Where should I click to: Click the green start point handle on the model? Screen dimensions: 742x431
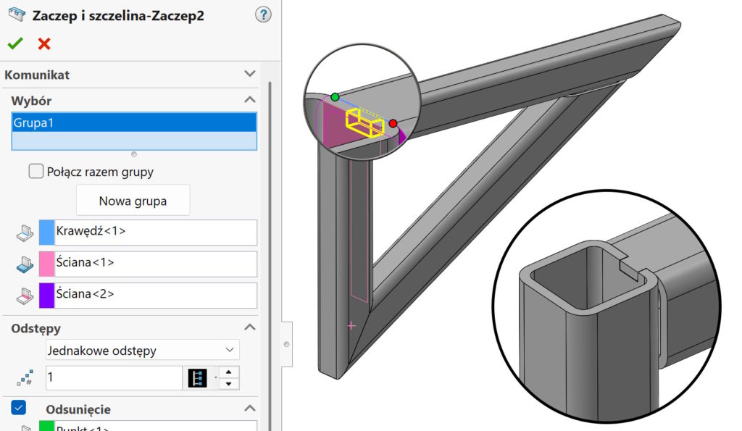coord(335,96)
